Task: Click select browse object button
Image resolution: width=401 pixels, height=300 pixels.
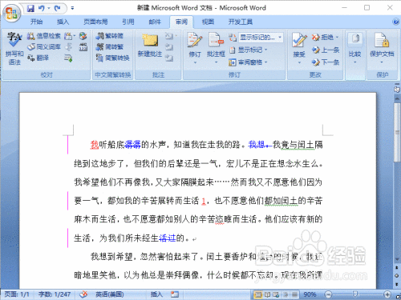Action: coord(397,275)
